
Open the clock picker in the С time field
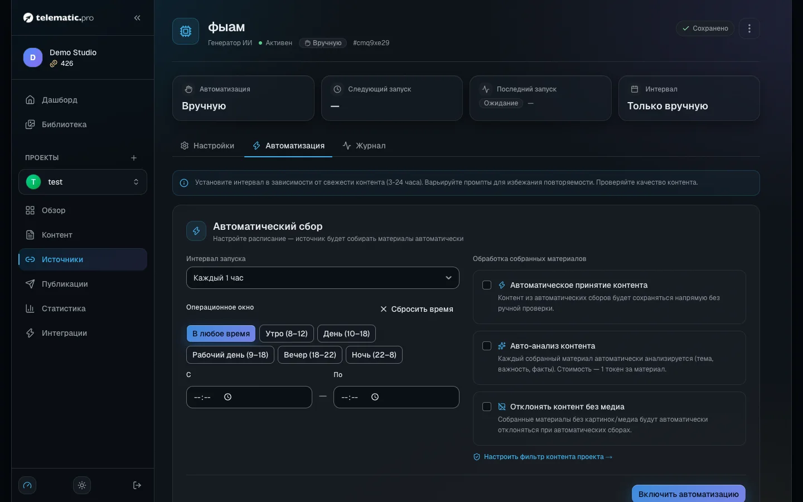pos(228,397)
